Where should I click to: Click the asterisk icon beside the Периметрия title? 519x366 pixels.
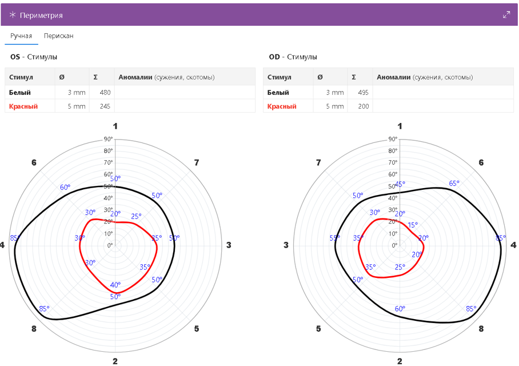12,15
